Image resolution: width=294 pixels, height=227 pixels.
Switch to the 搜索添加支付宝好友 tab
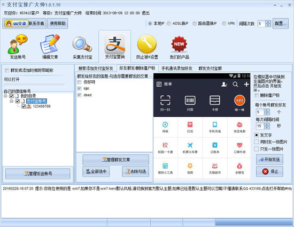click(96, 69)
